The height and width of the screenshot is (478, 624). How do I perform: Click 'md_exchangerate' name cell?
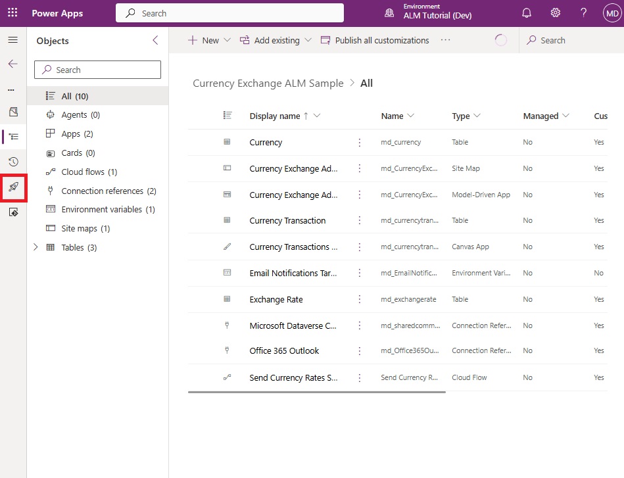pos(408,299)
